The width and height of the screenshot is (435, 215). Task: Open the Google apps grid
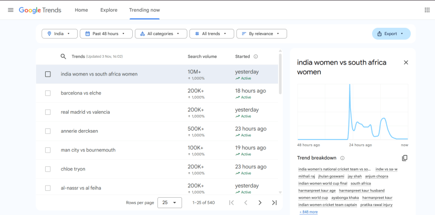point(427,10)
